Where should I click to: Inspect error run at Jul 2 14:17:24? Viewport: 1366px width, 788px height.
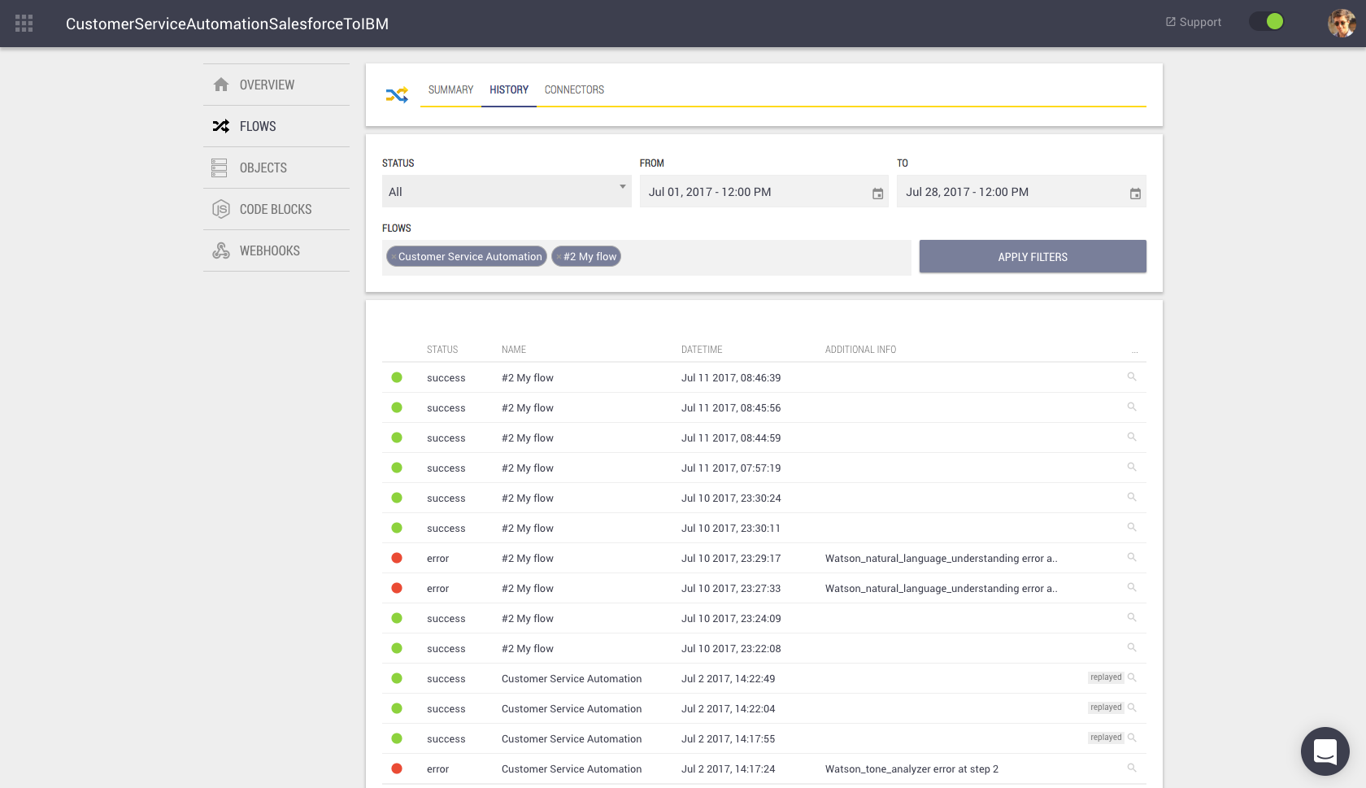pos(1132,768)
